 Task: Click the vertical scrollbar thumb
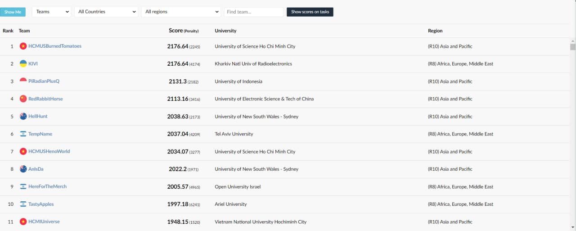[573, 47]
